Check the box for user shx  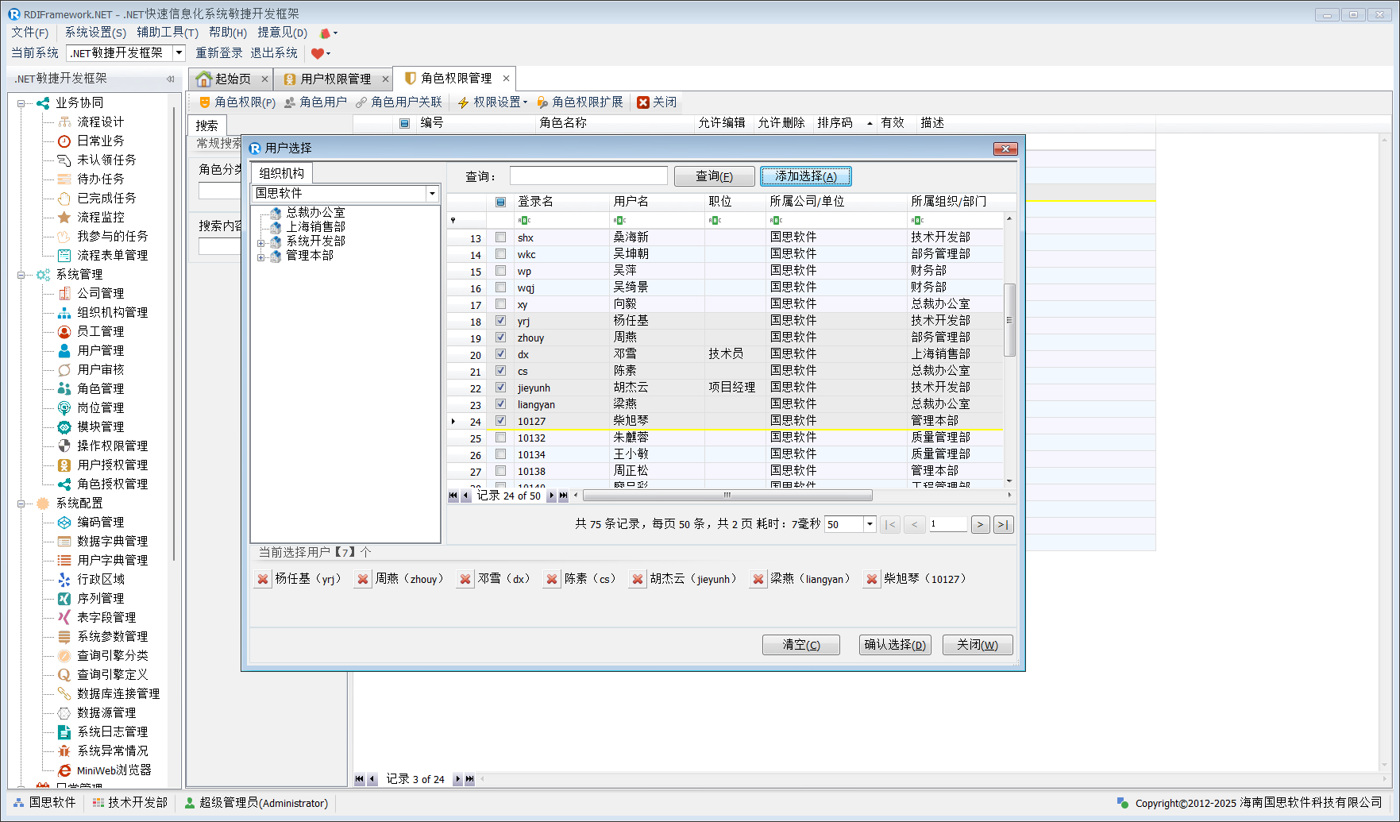tap(500, 237)
